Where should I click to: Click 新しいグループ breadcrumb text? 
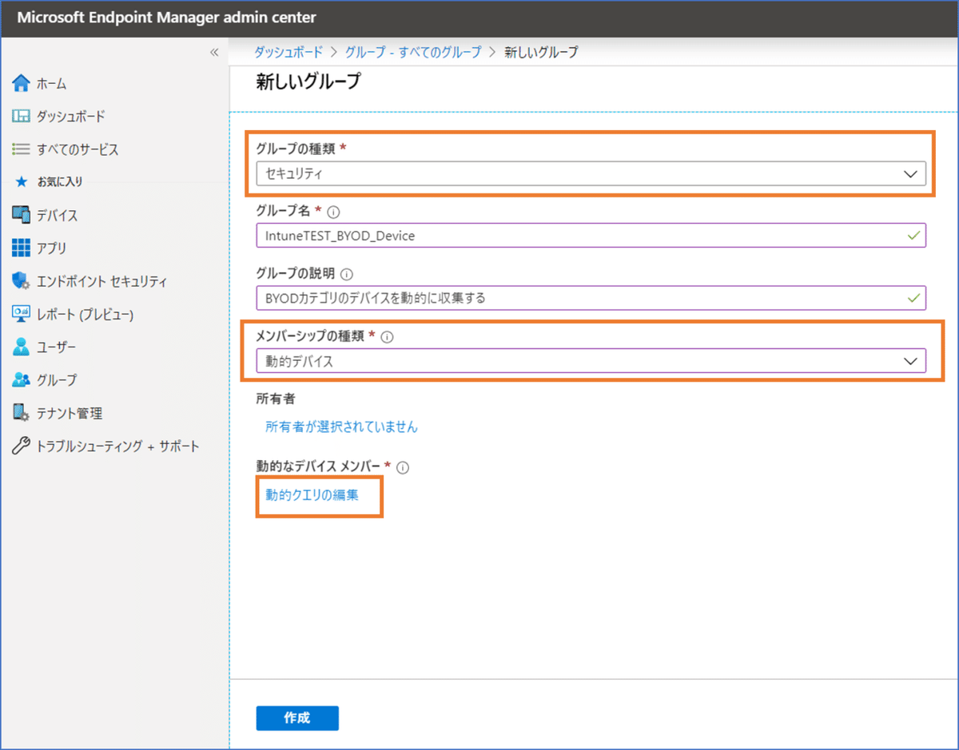(541, 52)
